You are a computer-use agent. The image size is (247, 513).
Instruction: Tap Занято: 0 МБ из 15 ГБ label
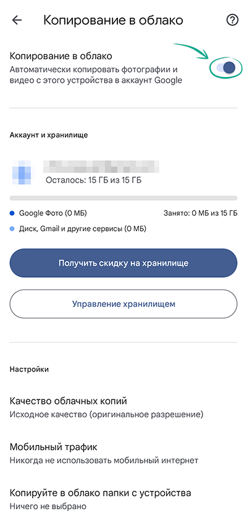[200, 214]
